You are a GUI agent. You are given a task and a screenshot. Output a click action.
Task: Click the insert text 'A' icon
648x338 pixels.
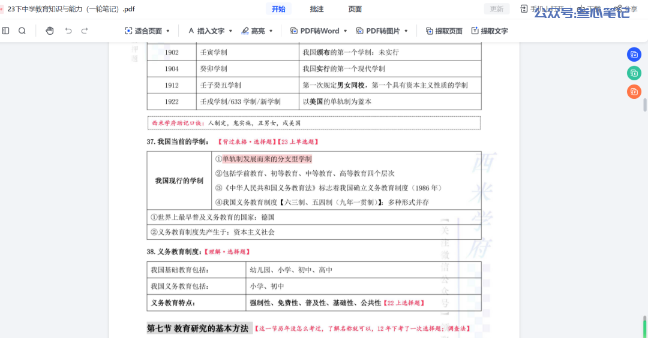tap(191, 31)
